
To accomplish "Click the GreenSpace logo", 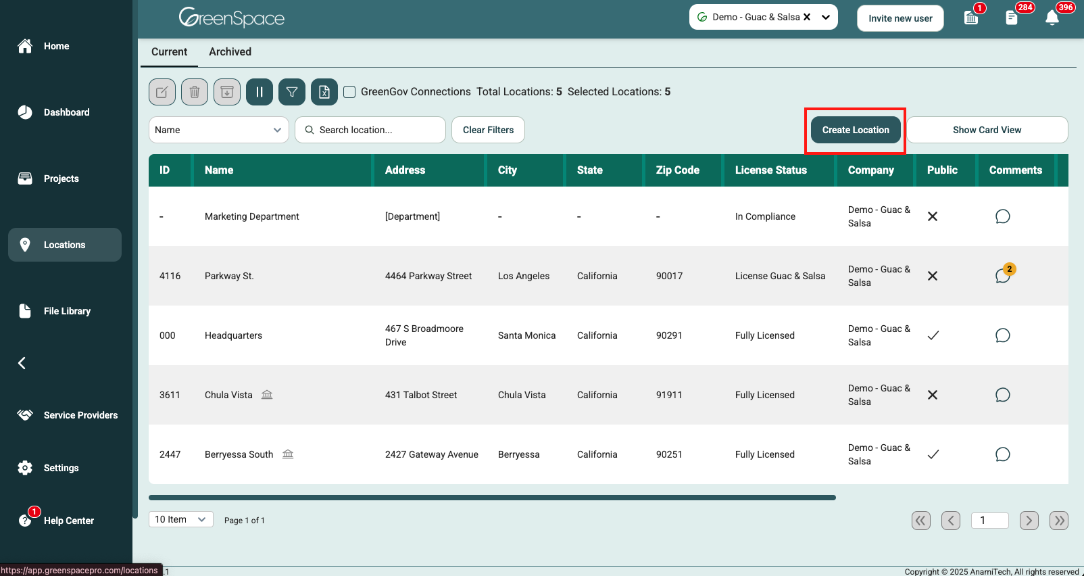I will pyautogui.click(x=231, y=17).
